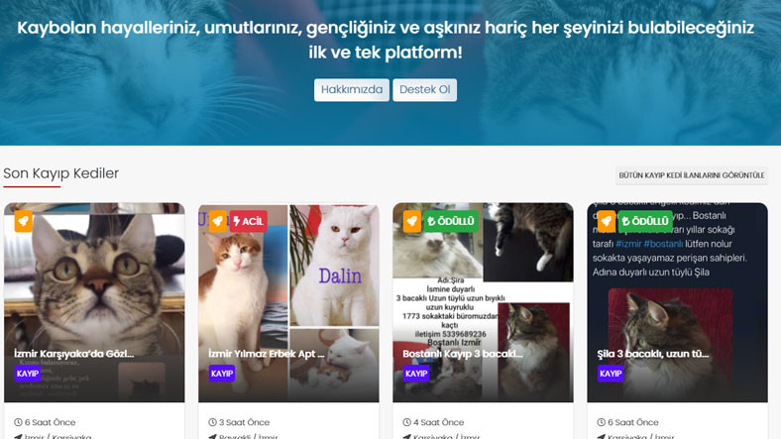This screenshot has height=439, width=781.
Task: Click KAYIP tag on İzmir Yılmaz Erbek card
Action: (222, 374)
